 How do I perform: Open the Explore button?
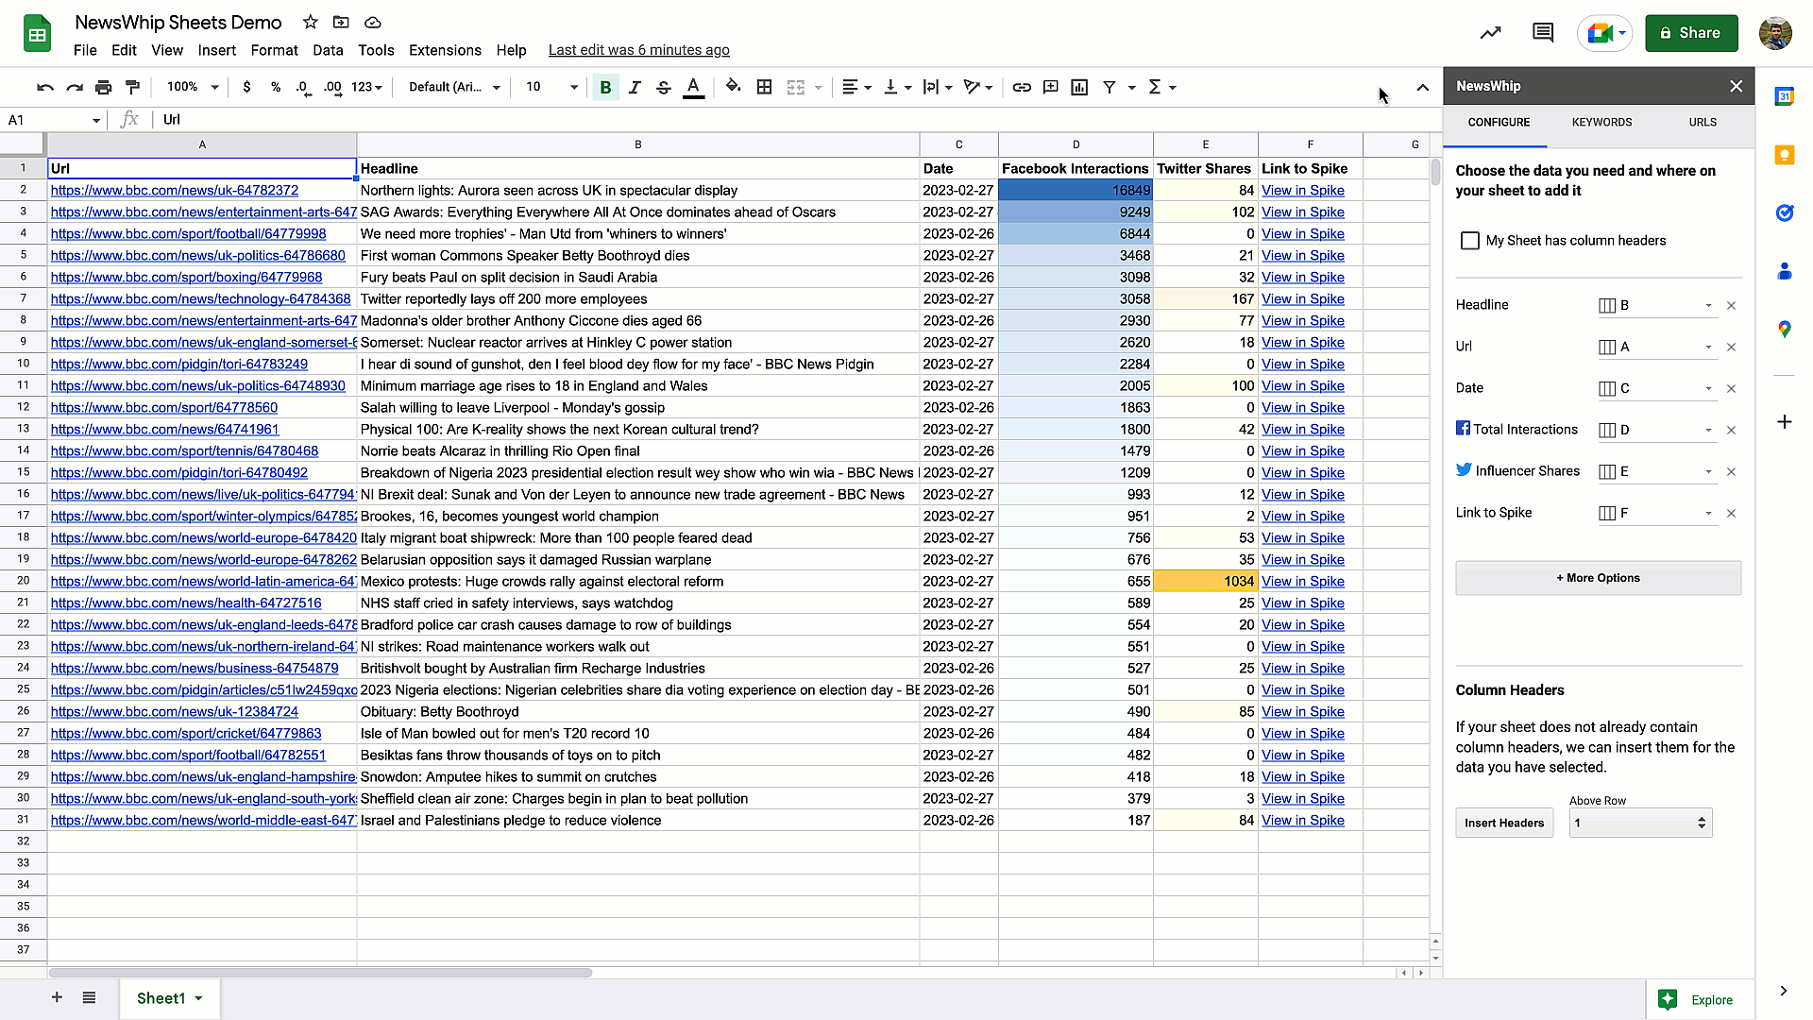pos(1696,1000)
